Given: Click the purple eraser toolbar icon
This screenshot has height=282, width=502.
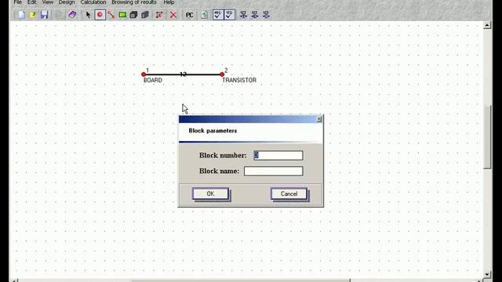Looking at the screenshot, I should (x=72, y=15).
